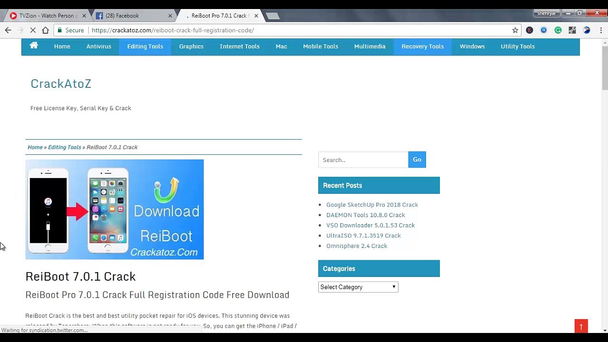Image resolution: width=608 pixels, height=342 pixels.
Task: Open DAEMON Tools 10.8.0 Crack post
Action: coord(366,215)
